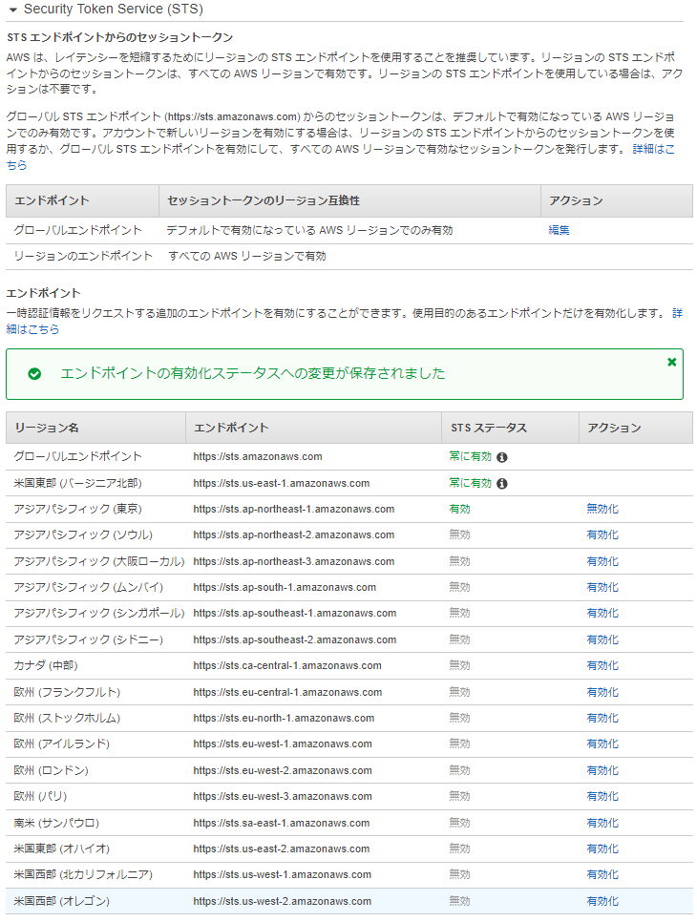Click 有効化 for Europe Ireland

[x=602, y=744]
